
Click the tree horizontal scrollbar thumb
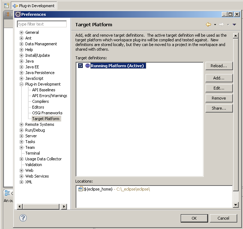pos(41,206)
